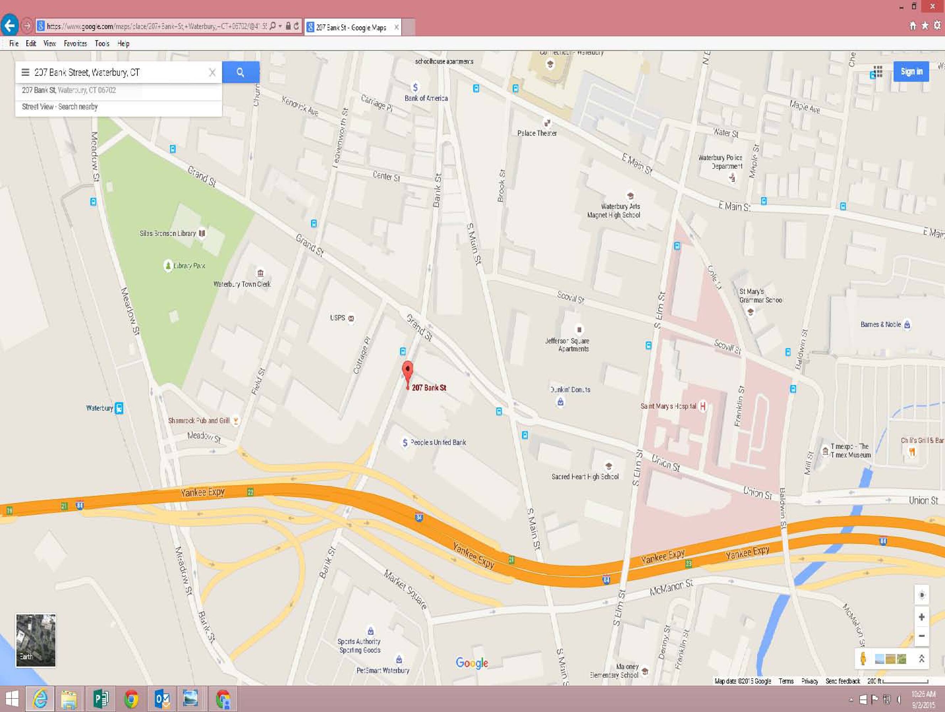Expand the imagery strip with double chevron
Image resolution: width=945 pixels, height=712 pixels.
pyautogui.click(x=922, y=659)
